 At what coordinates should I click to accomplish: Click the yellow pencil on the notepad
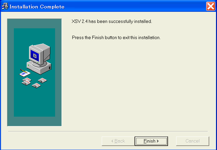click(24, 71)
